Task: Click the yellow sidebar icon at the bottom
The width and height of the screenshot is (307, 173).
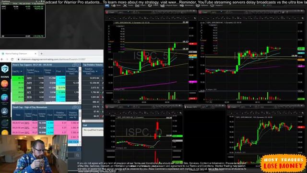Action: pyautogui.click(x=5, y=133)
